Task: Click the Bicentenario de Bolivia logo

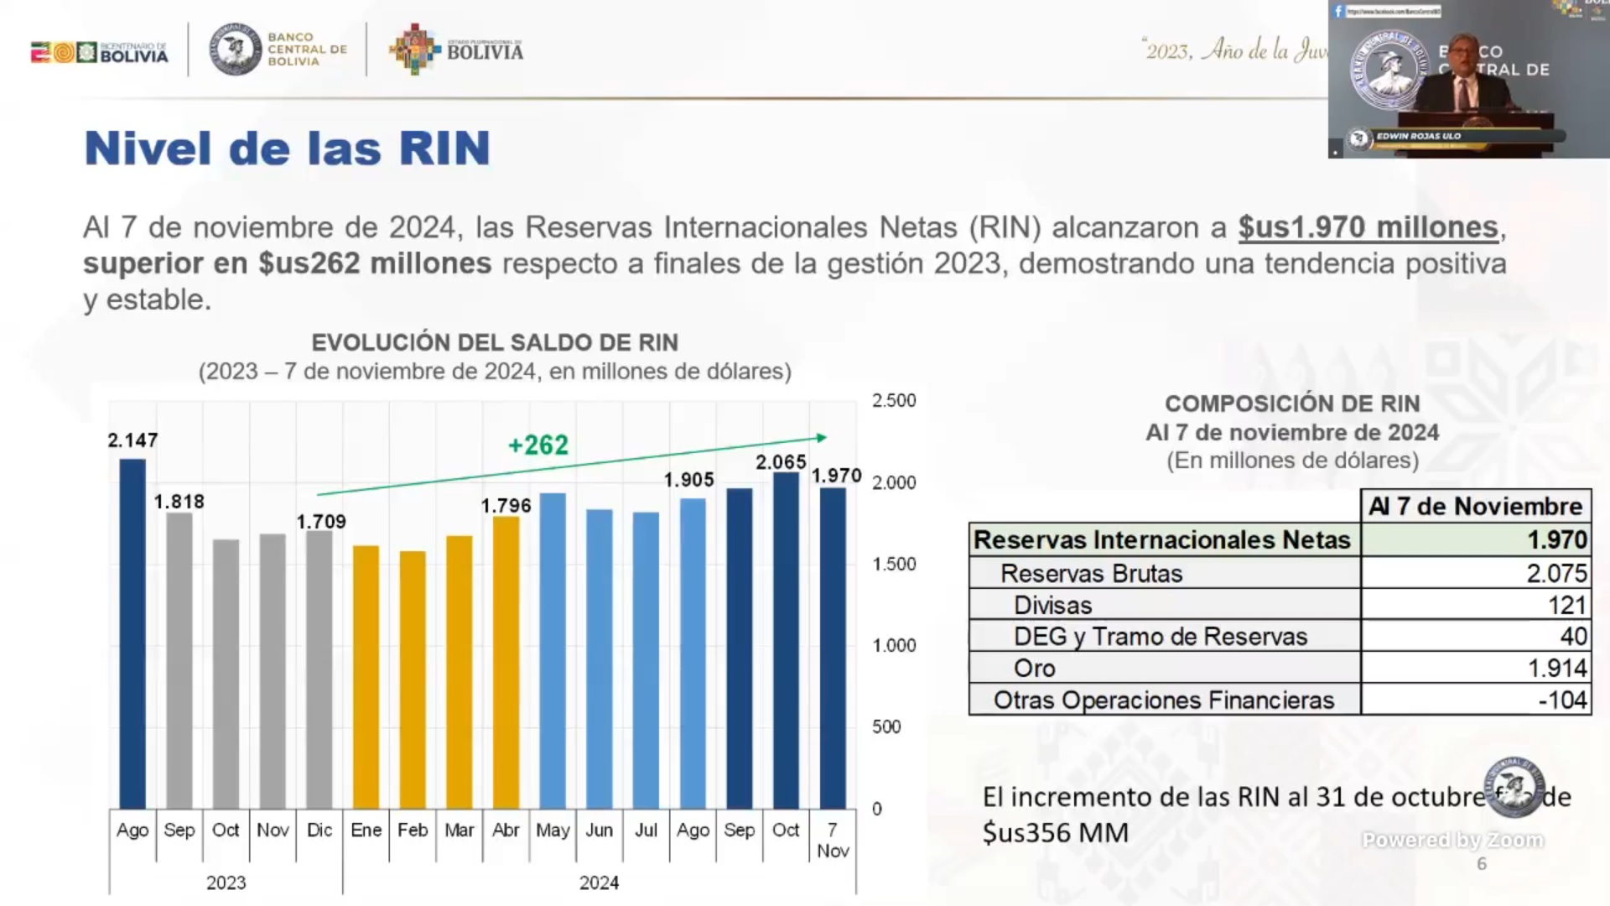Action: (98, 50)
